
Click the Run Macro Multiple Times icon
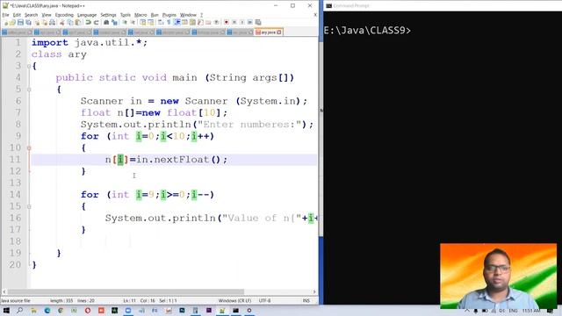tap(250, 22)
